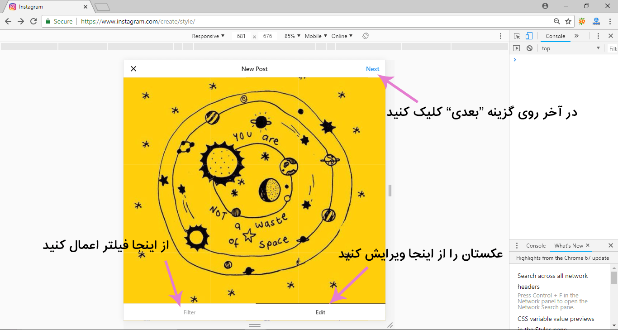Image resolution: width=618 pixels, height=330 pixels.
Task: Open the zoom magnifier icon in address bar
Action: pos(557,21)
